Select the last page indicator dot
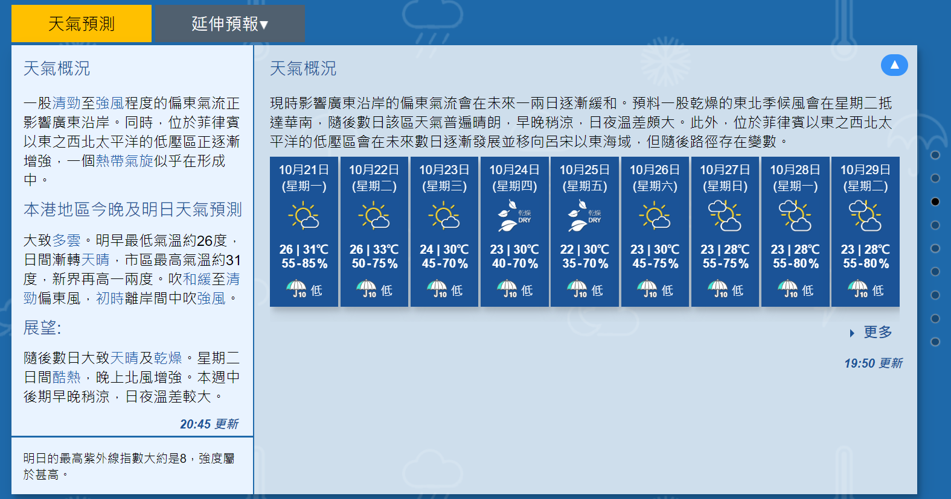Screen dimensions: 951x499 [x=935, y=342]
